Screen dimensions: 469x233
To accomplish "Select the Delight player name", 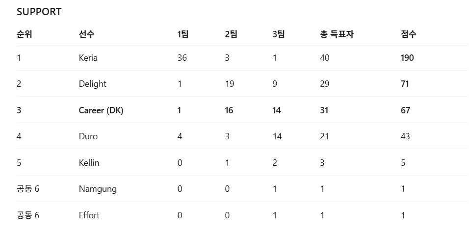I will pos(93,84).
